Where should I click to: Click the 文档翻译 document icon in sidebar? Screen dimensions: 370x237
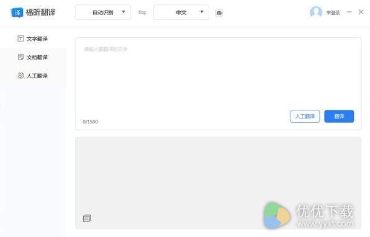[20, 57]
